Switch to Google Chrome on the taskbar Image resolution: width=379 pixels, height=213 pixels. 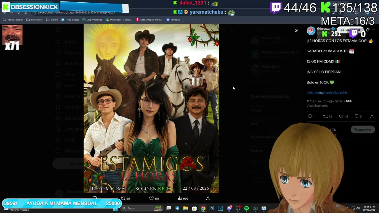pos(203,208)
